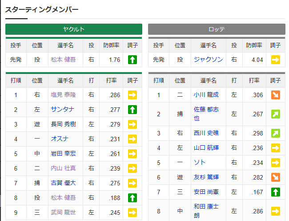Open ジャクソン player page
Screen dimensions: 289x221
pyautogui.click(x=208, y=59)
